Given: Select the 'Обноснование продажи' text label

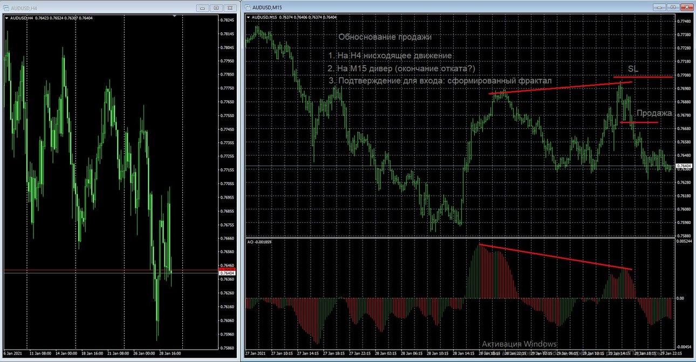Looking at the screenshot, I should pos(385,37).
